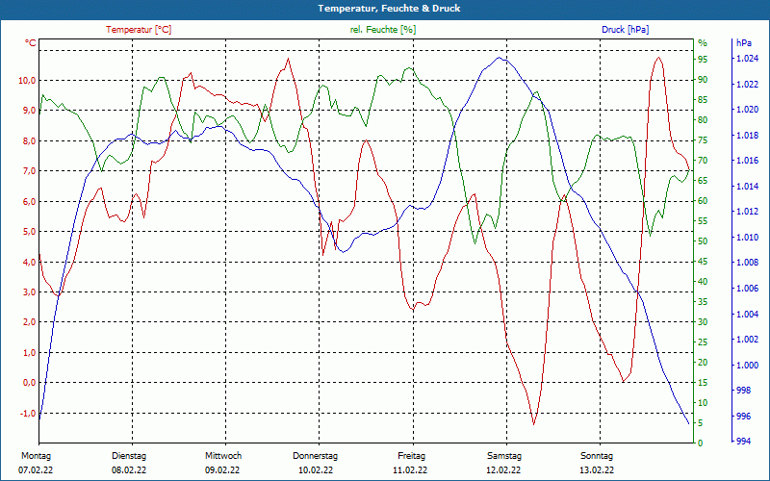770x481 pixels.
Task: Click the '5,0' temperature axis value
Action: [29, 232]
